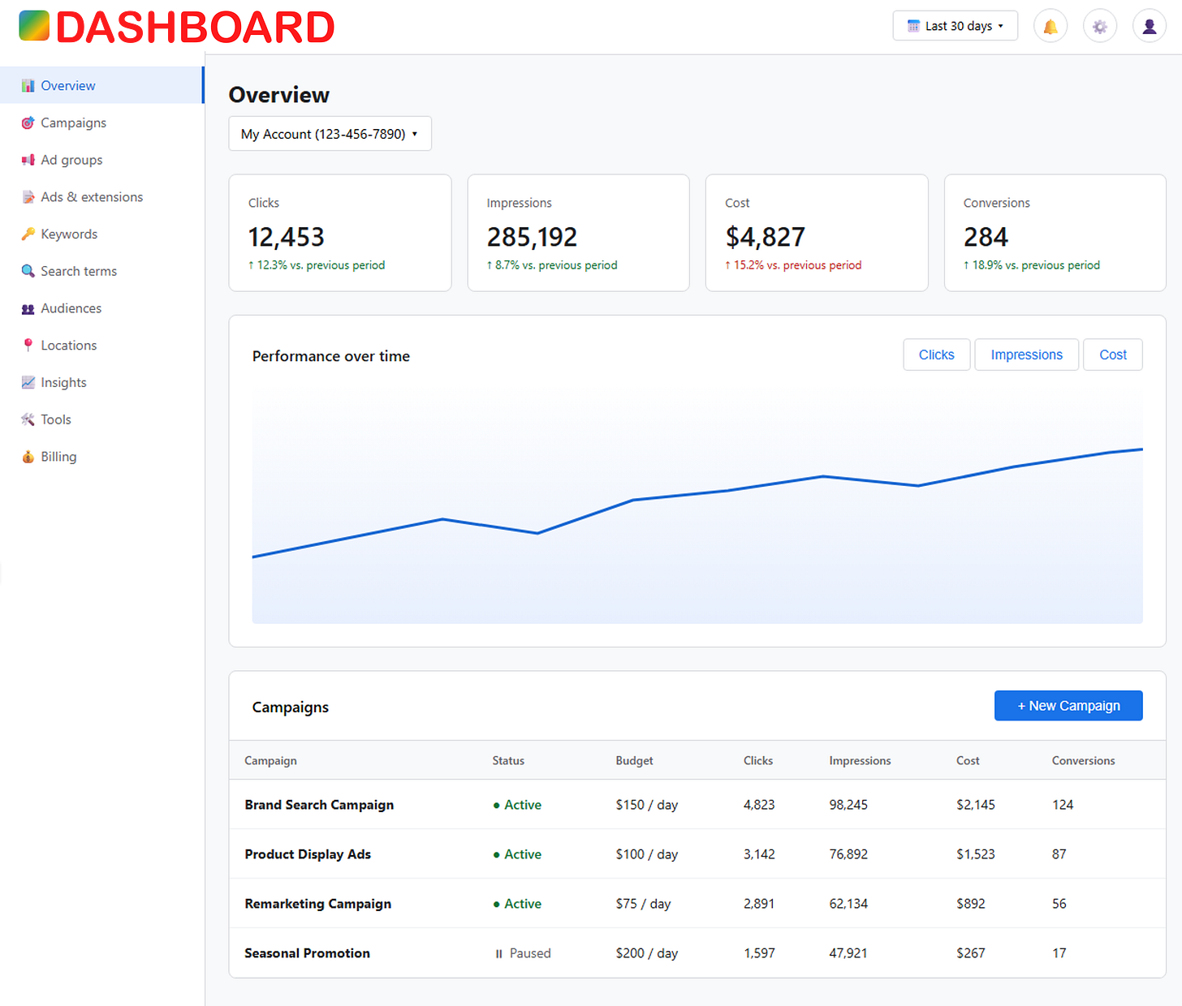This screenshot has width=1182, height=1006.
Task: Click the Conversions metric card
Action: [1055, 233]
